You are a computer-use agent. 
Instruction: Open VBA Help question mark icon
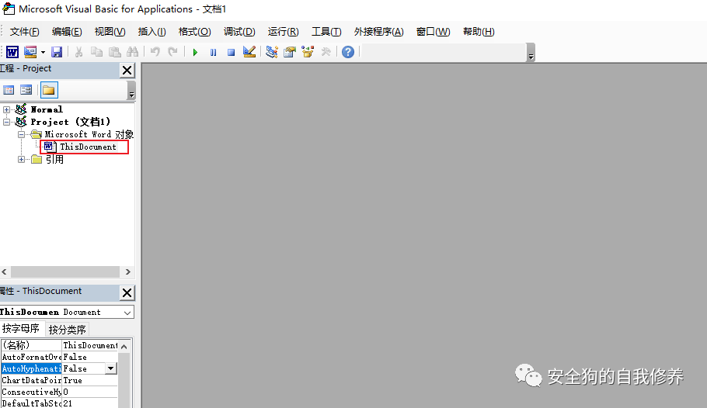(347, 52)
